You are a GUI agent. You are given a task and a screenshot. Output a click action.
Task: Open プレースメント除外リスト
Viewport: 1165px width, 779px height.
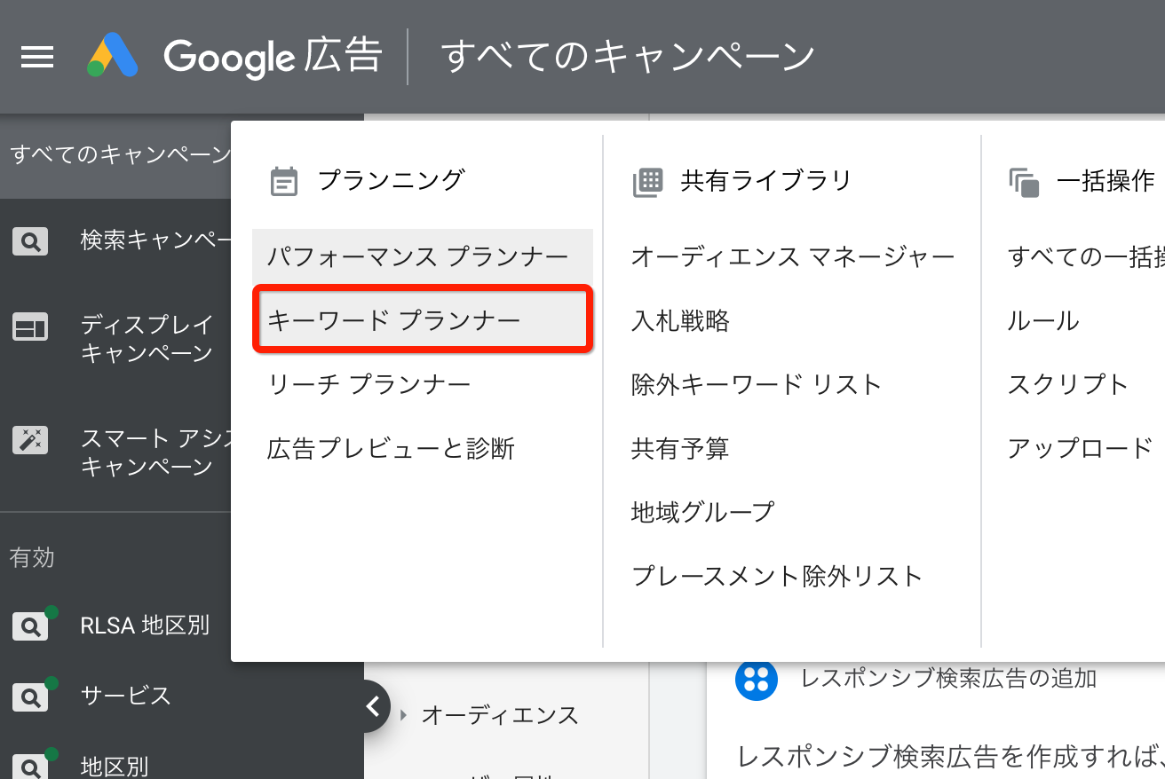pyautogui.click(x=777, y=576)
